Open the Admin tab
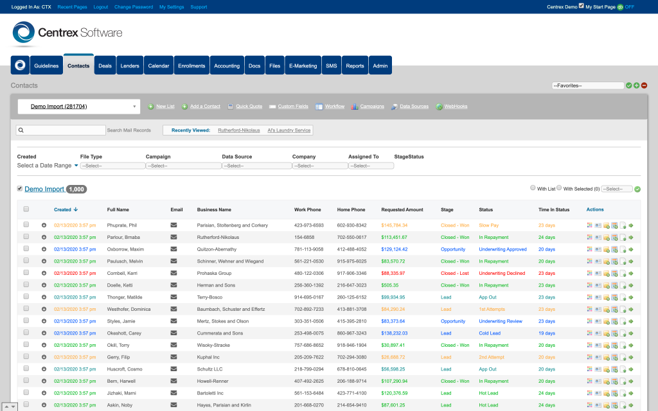 tap(380, 66)
